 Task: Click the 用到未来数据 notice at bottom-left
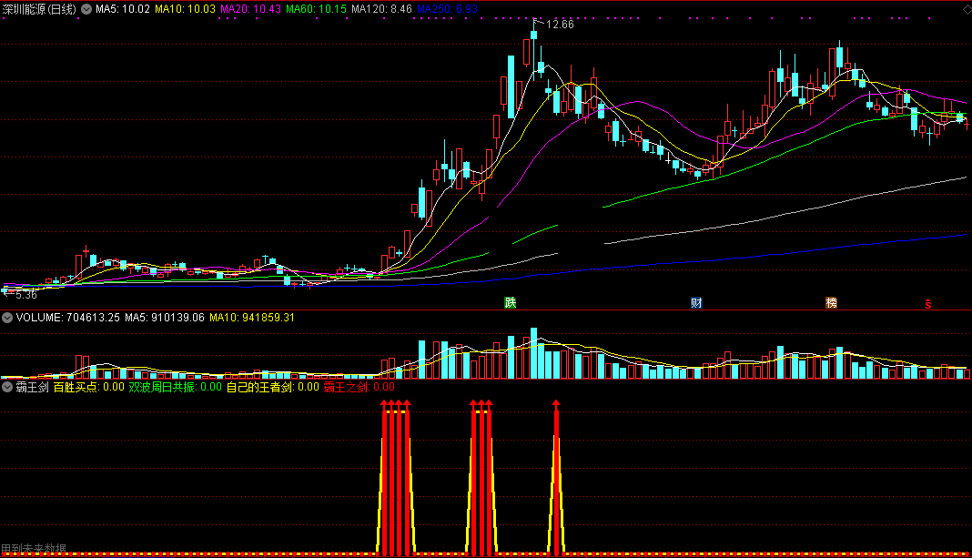34,549
